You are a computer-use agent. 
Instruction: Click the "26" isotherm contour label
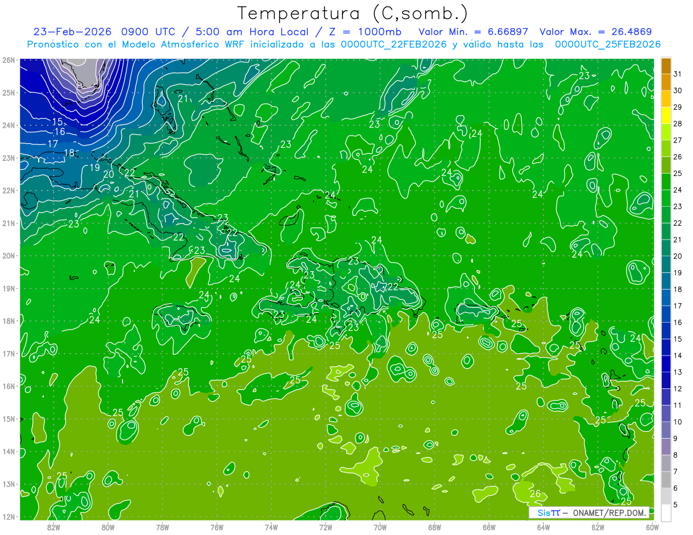point(535,493)
